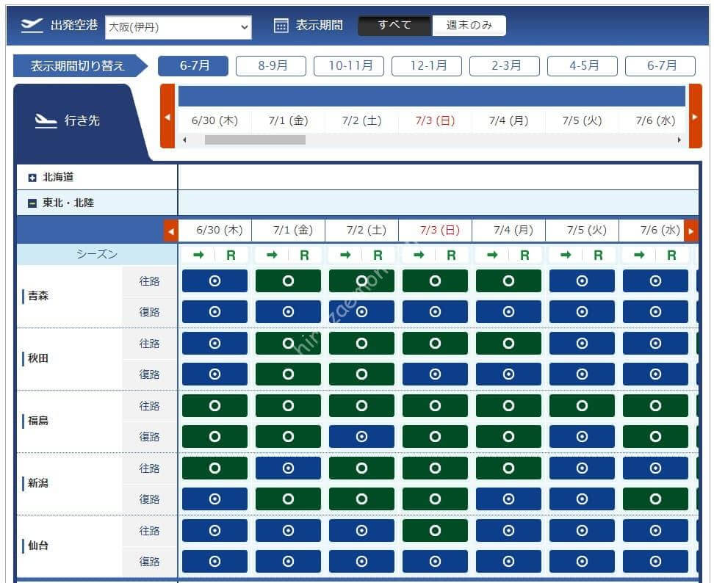Select the 新潟 往路 cell for 7/1

coord(288,468)
